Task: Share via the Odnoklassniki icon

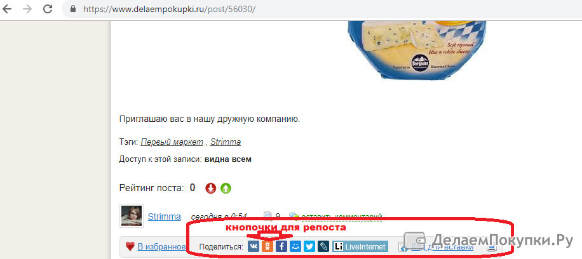Action: click(267, 246)
